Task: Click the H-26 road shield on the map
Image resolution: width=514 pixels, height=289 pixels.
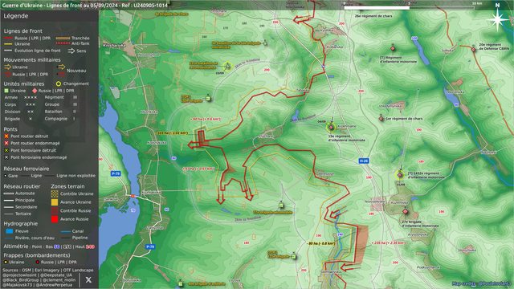Action: click(364, 161)
